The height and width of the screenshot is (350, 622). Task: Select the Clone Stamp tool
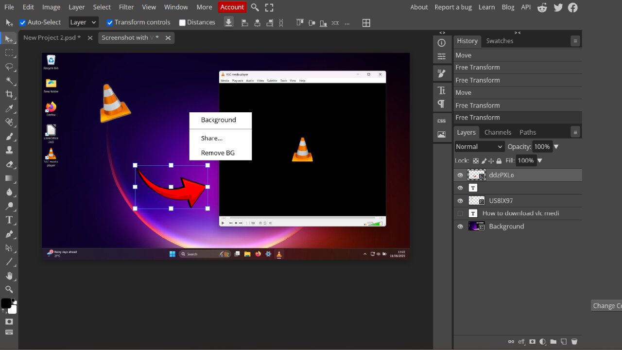9,150
